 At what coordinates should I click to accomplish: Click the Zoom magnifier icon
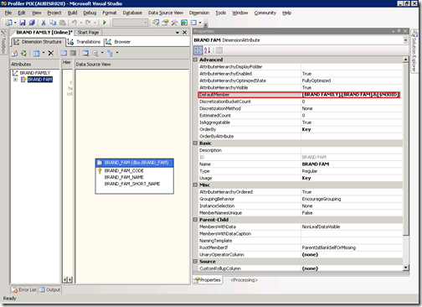pos(95,53)
